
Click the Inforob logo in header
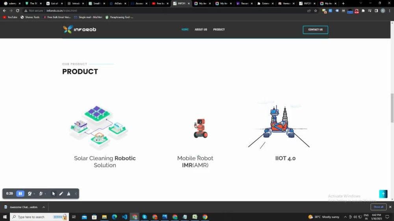80,29
